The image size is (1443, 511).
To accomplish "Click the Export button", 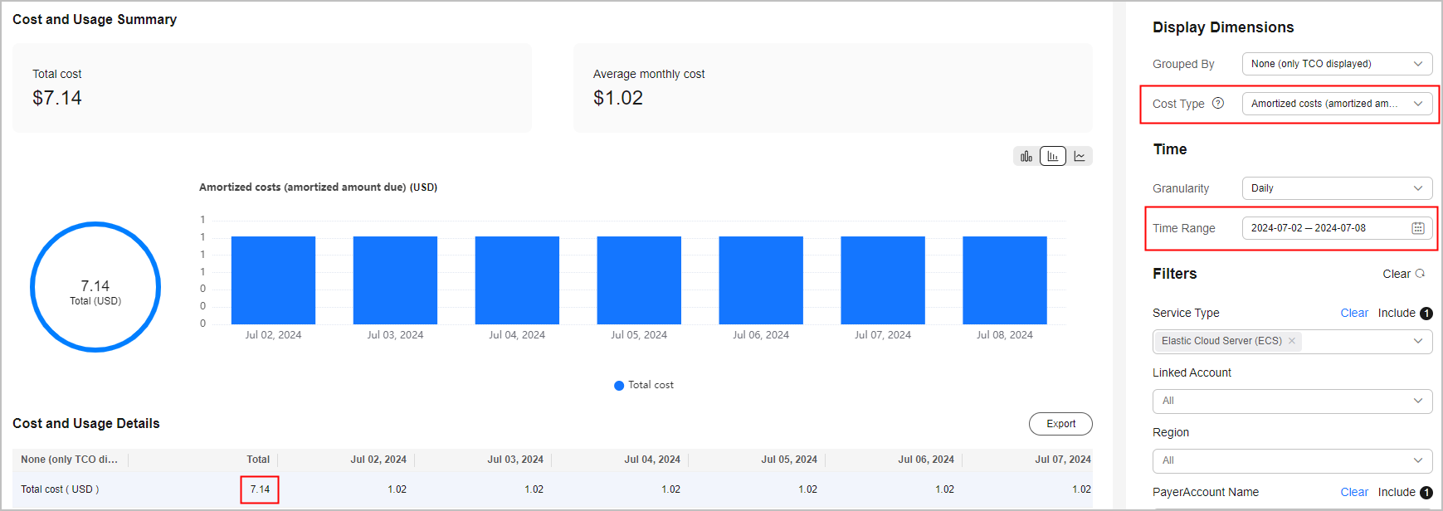I will (1060, 424).
